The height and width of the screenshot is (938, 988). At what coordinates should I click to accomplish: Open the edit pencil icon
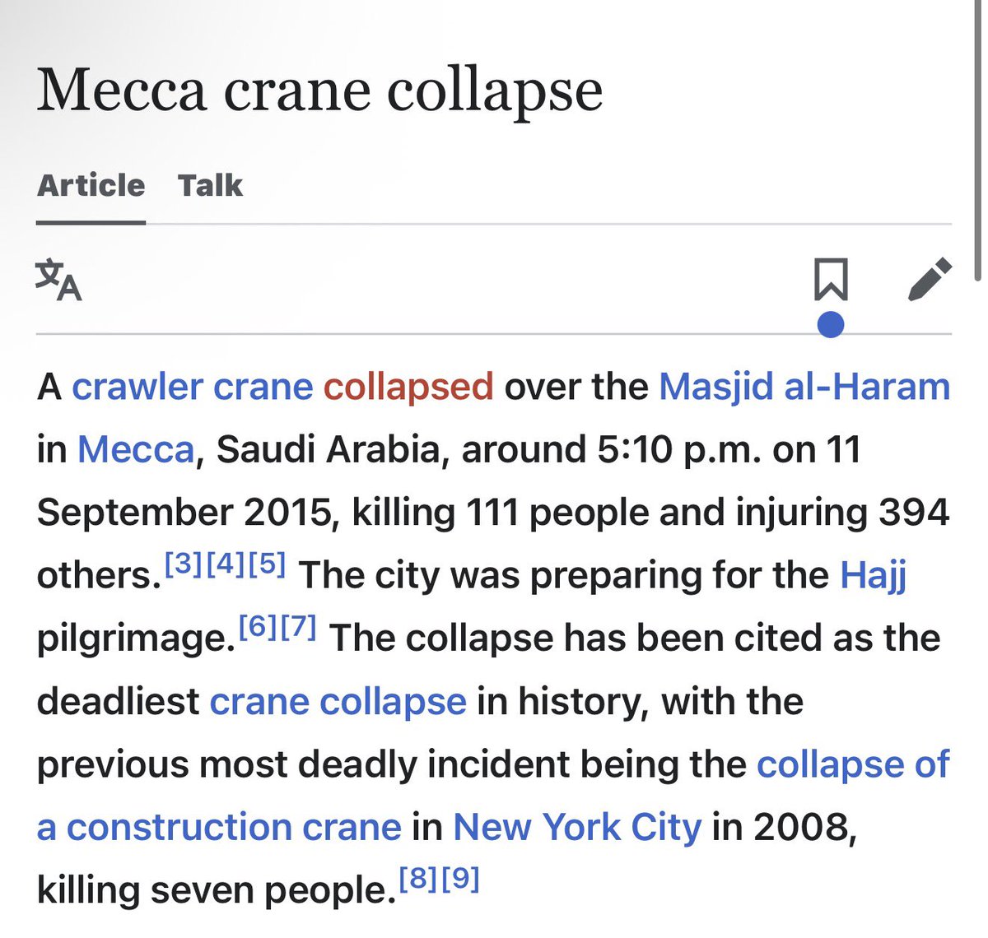tap(930, 279)
